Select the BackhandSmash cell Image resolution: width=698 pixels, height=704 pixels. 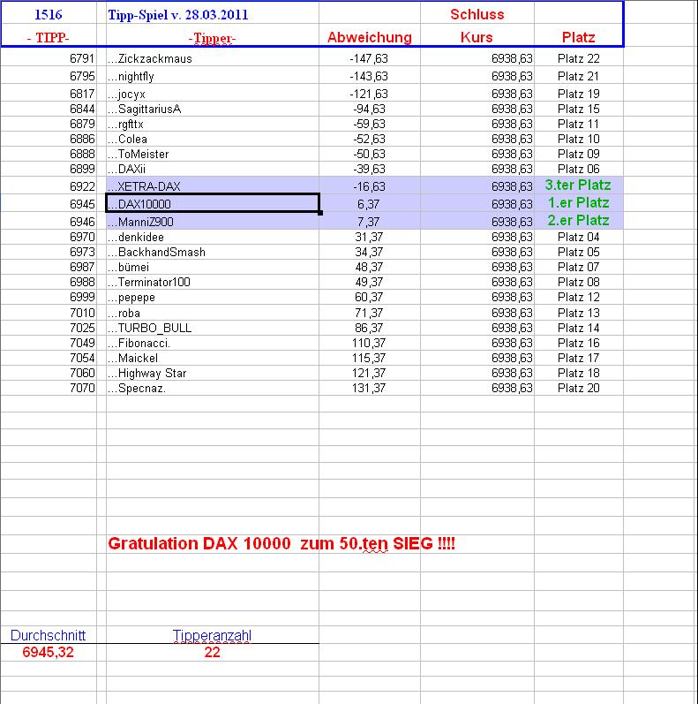[213, 252]
